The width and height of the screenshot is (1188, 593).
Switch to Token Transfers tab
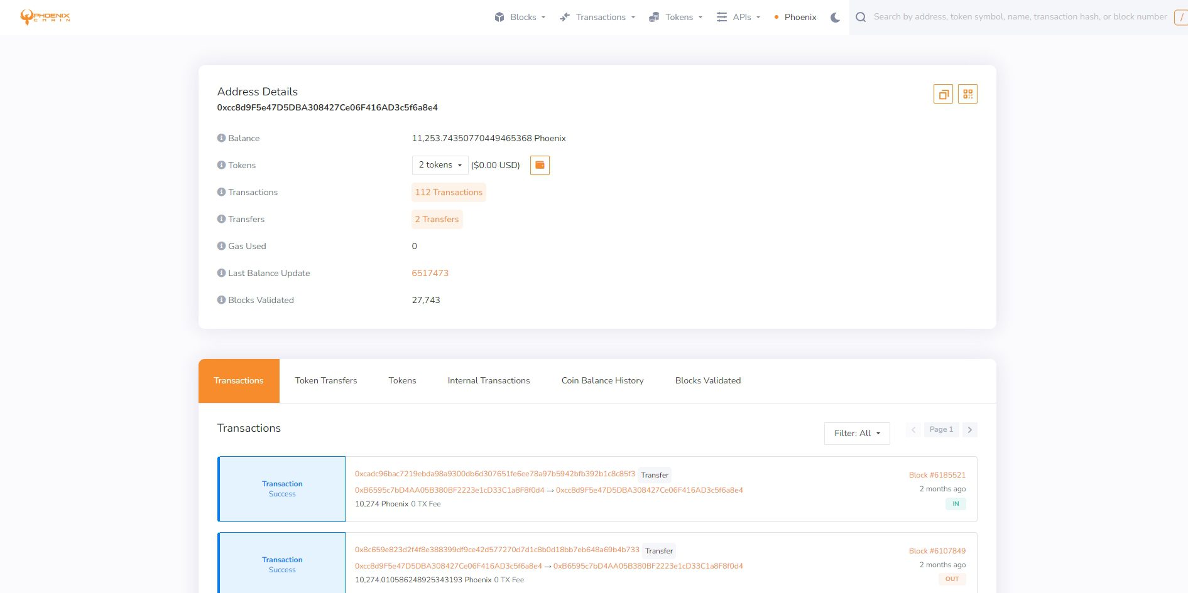[326, 381]
